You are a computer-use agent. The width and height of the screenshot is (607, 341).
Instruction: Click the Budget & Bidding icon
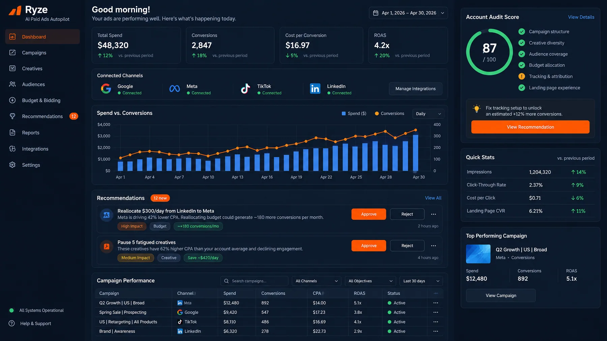12,100
